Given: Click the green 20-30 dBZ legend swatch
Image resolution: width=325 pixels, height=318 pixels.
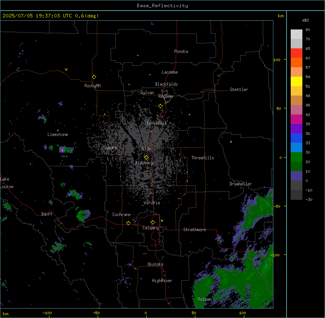Looking at the screenshot, I should [x=296, y=157].
